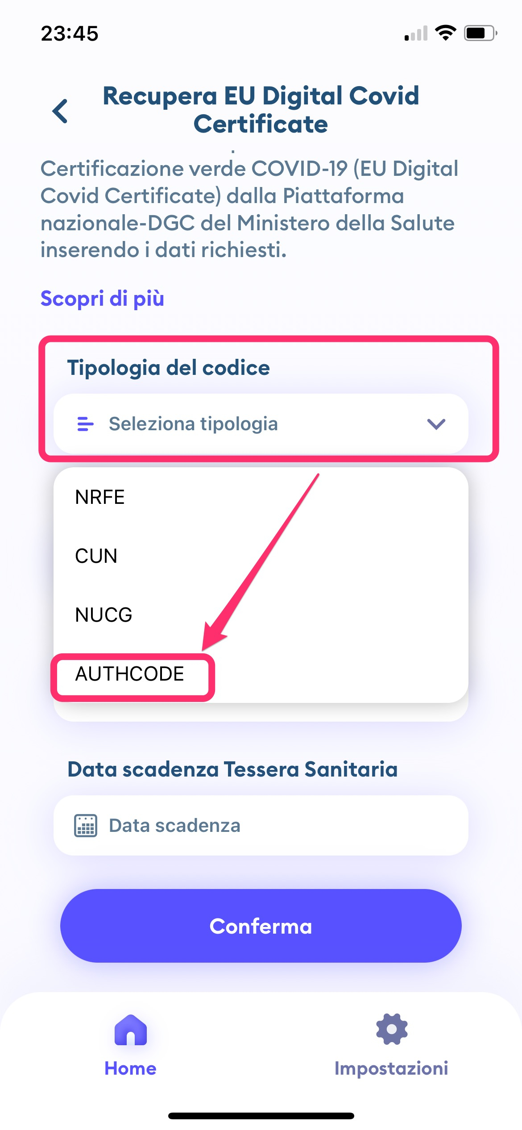The image size is (522, 1130).
Task: Tap the calendar icon in date field
Action: (85, 826)
